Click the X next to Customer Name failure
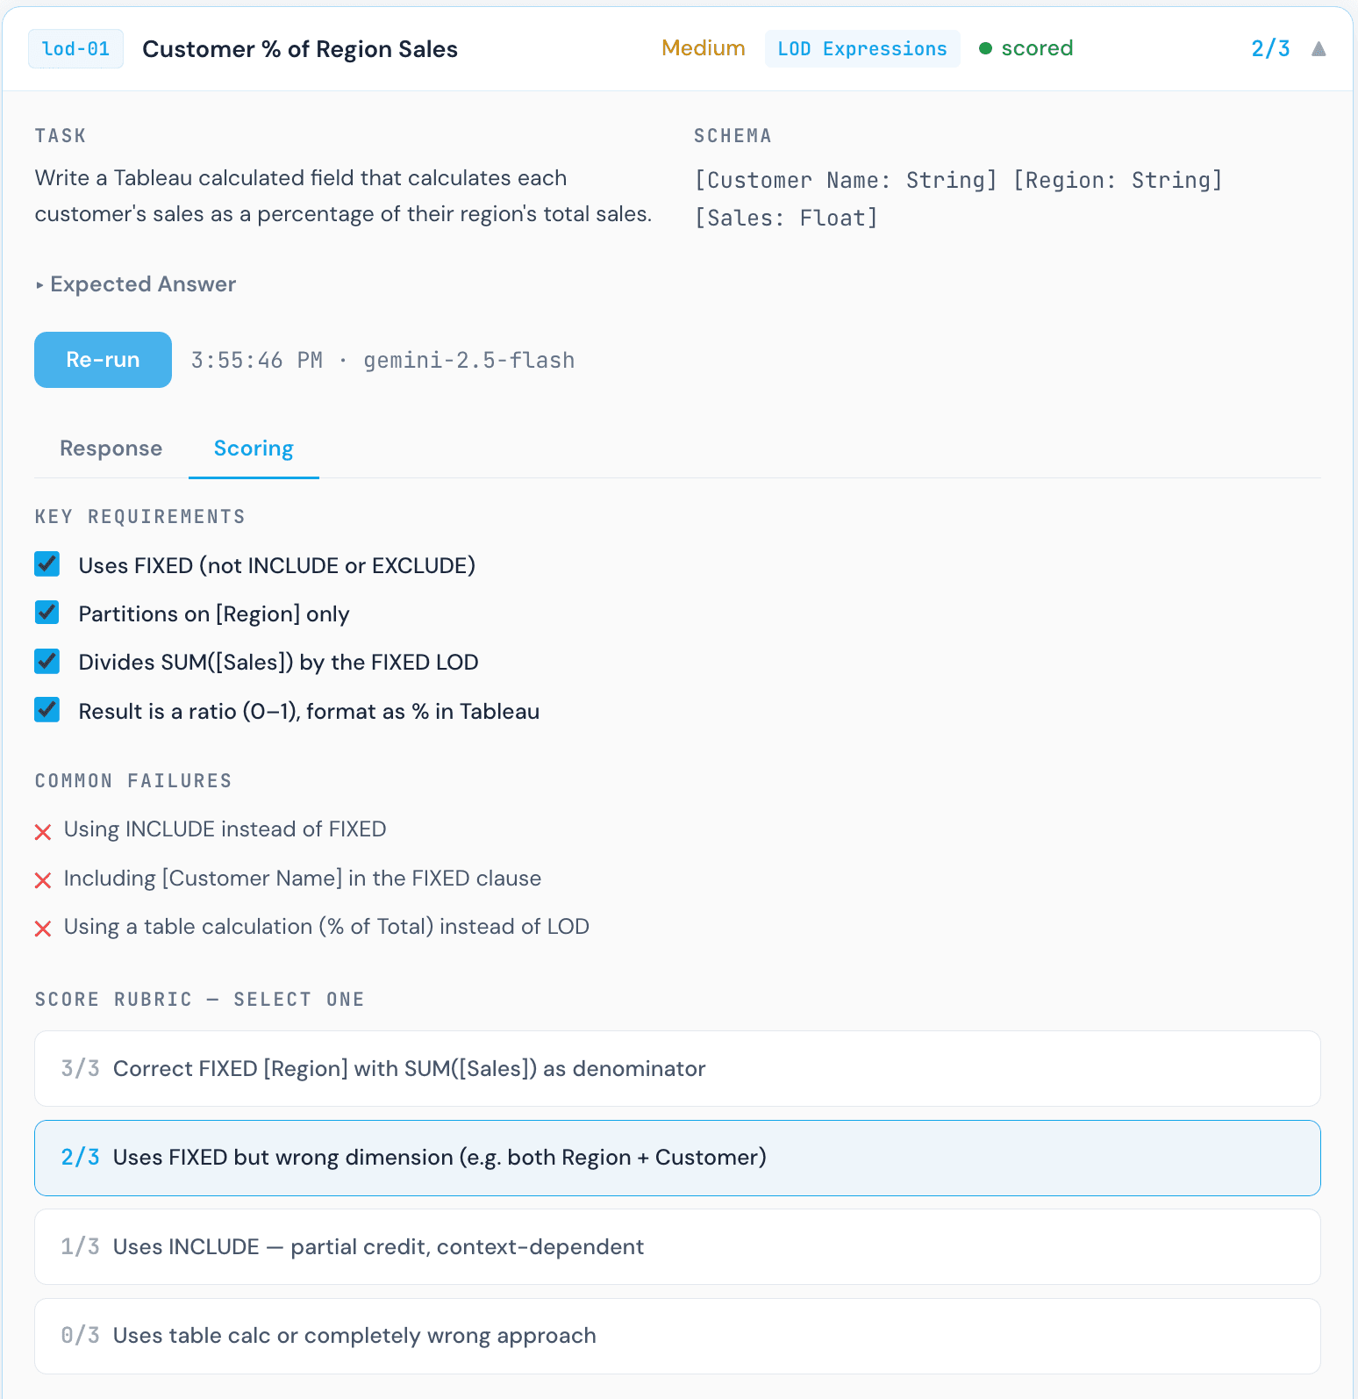 pos(43,880)
